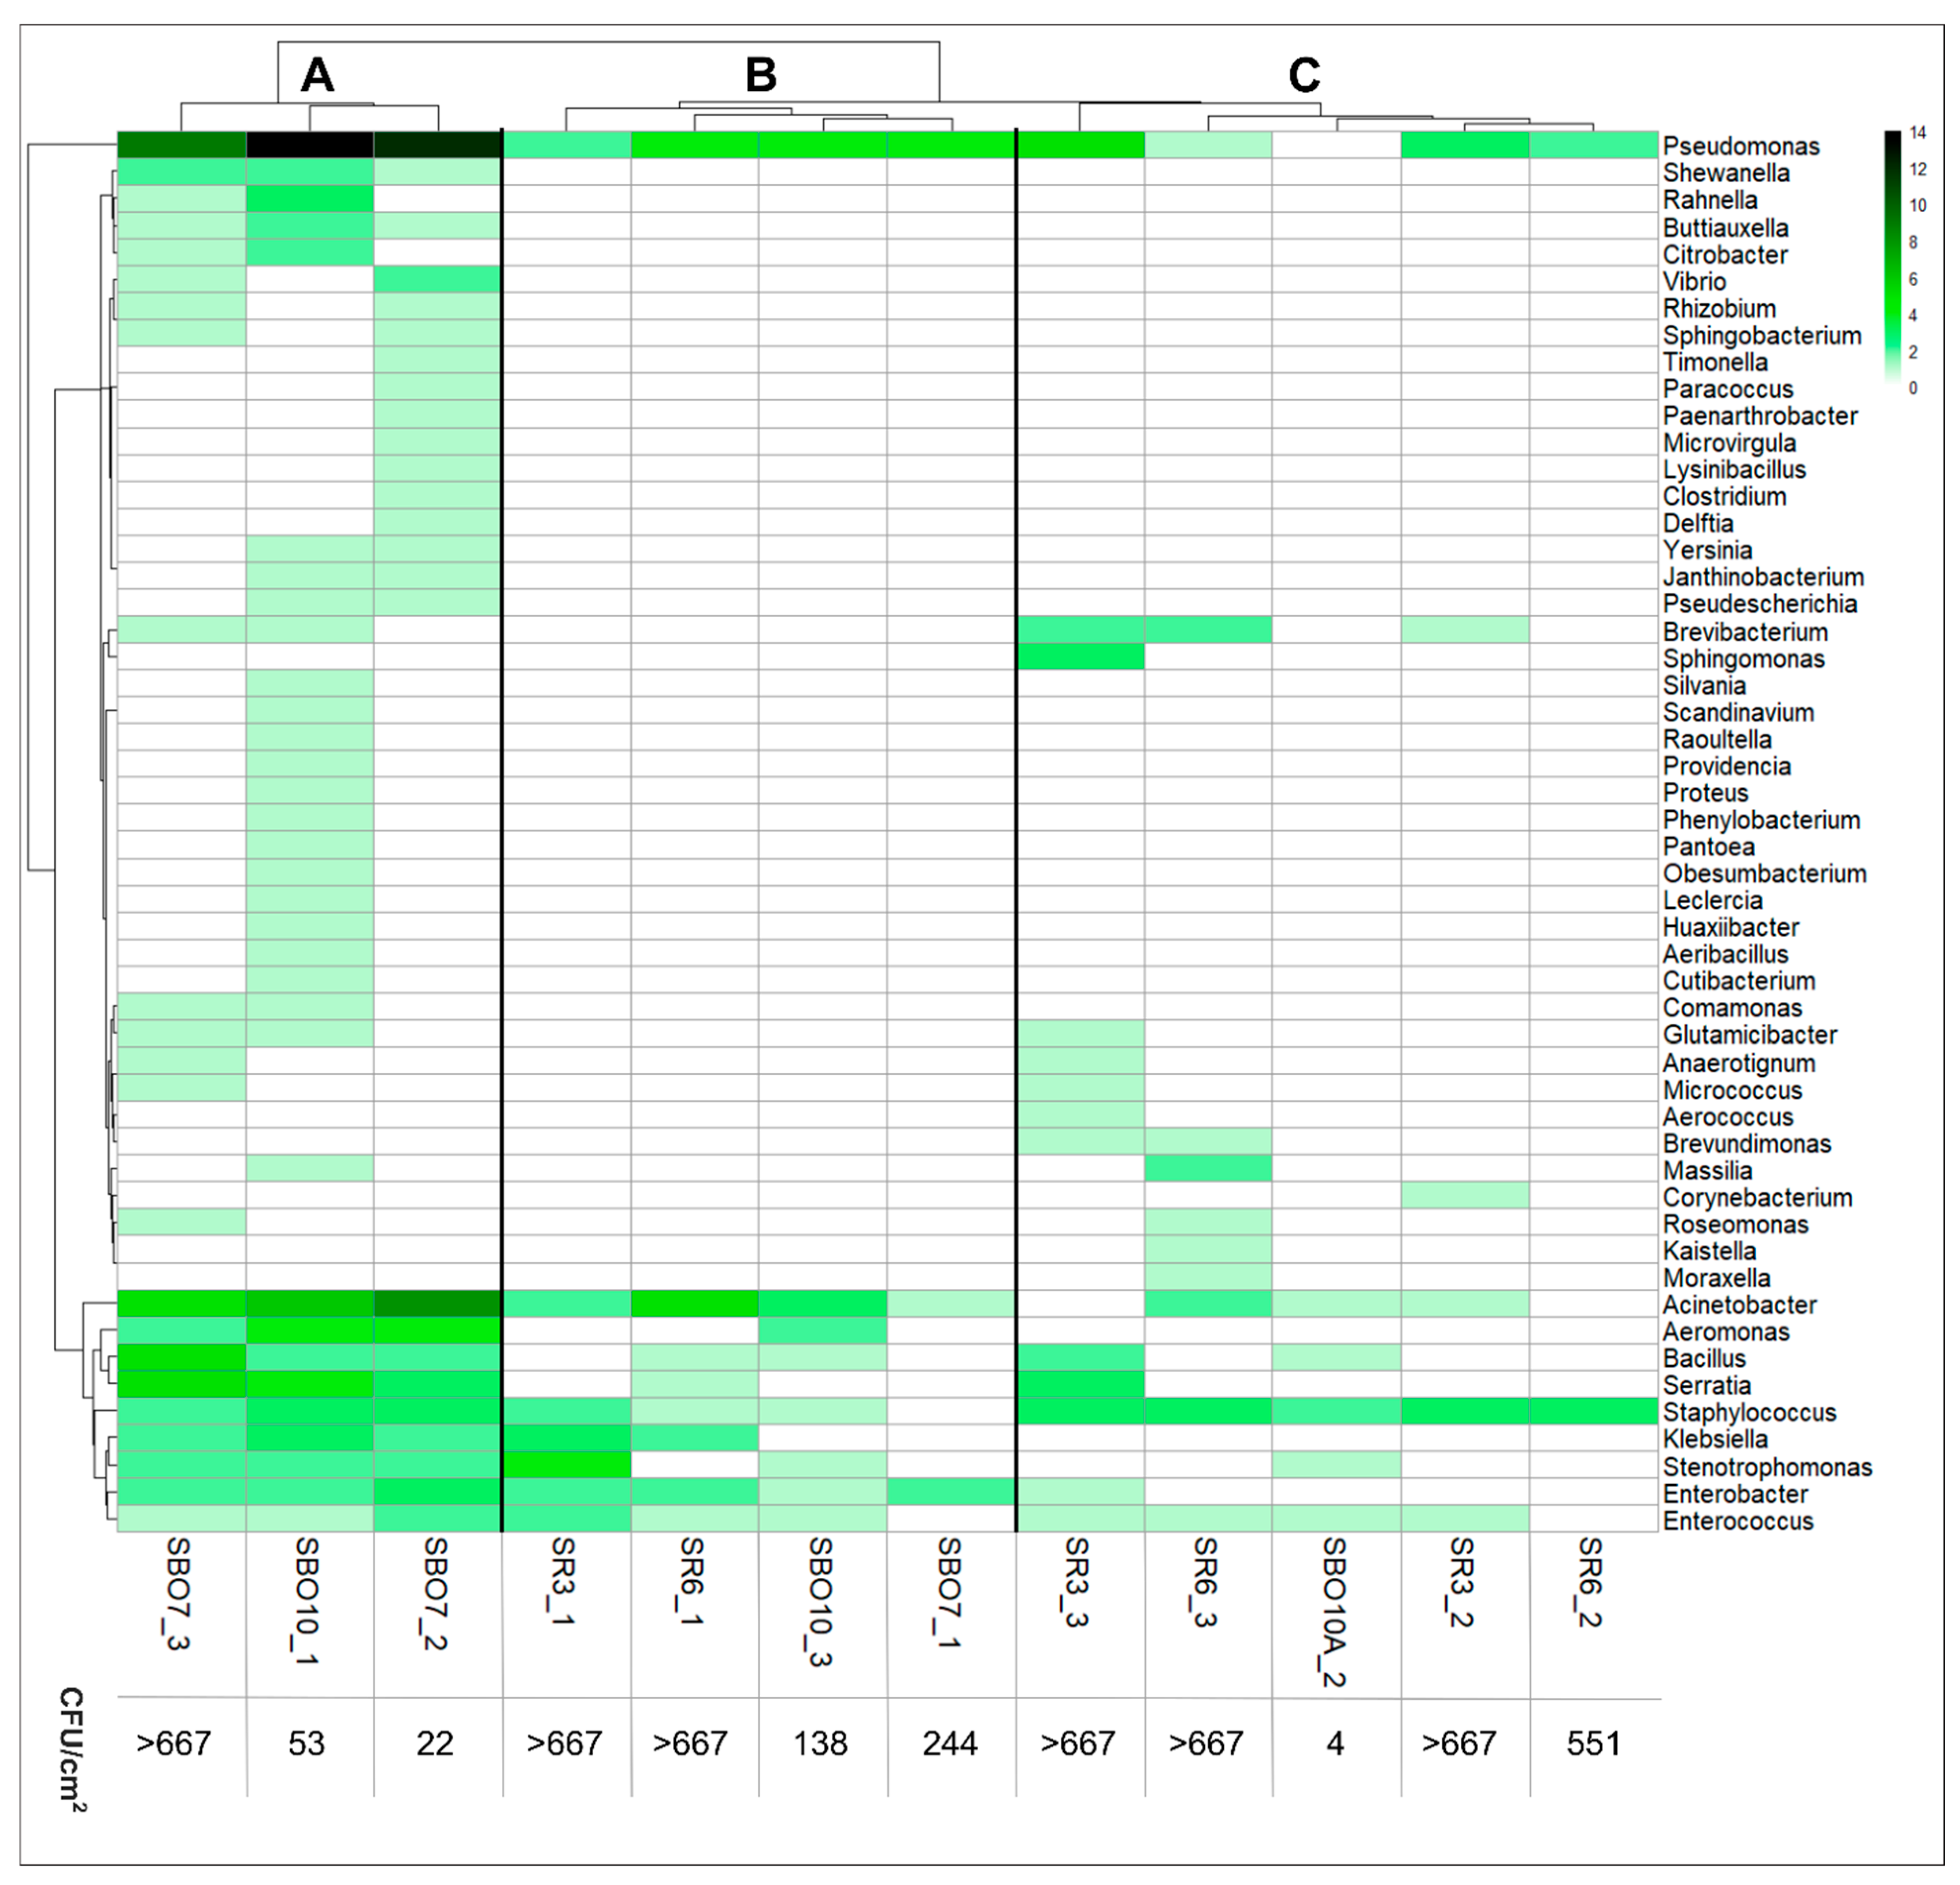Click the SBO10A_2 sample label
1960x1885 pixels.
[1333, 1611]
